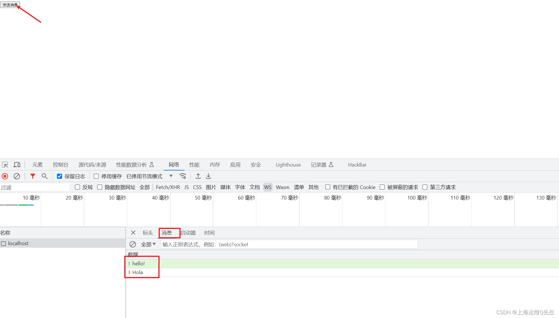Clear the network log
Screen dimensions: 559x318
(17, 176)
